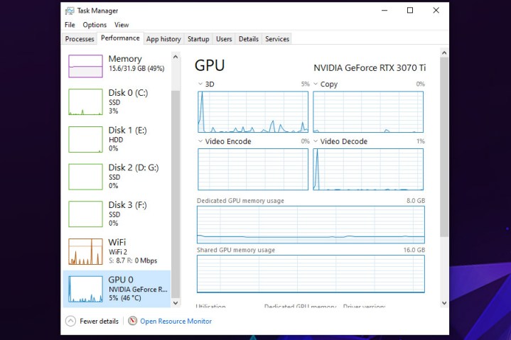Switch to the Processes tab
This screenshot has width=511, height=340.
coord(80,39)
